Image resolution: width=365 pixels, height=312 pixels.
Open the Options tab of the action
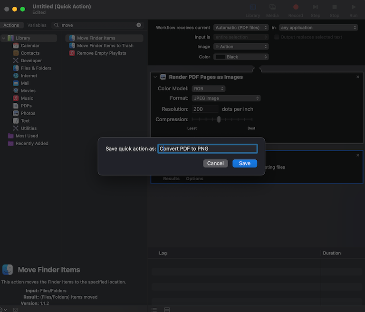pyautogui.click(x=194, y=178)
